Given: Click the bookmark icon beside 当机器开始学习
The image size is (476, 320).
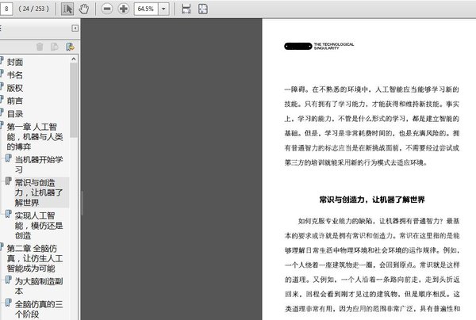Looking at the screenshot, I should point(9,158).
